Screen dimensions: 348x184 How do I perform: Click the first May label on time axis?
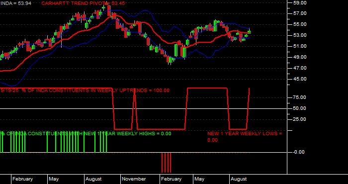[x=54, y=179]
